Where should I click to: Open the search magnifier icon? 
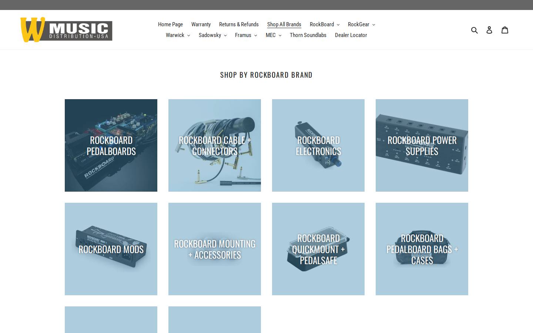(475, 30)
